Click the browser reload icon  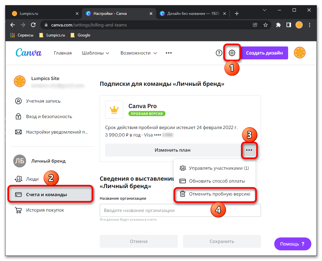pyautogui.click(x=33, y=25)
